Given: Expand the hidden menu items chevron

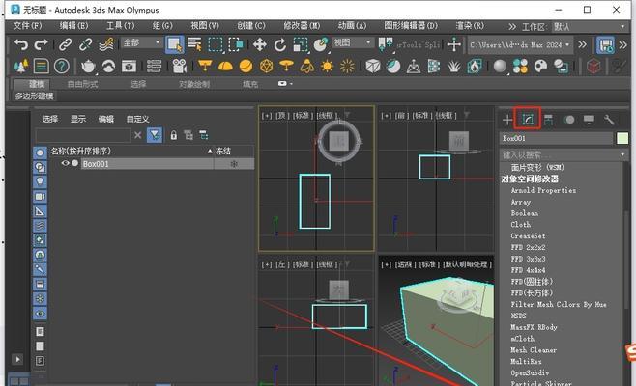Looking at the screenshot, I should tap(512, 27).
